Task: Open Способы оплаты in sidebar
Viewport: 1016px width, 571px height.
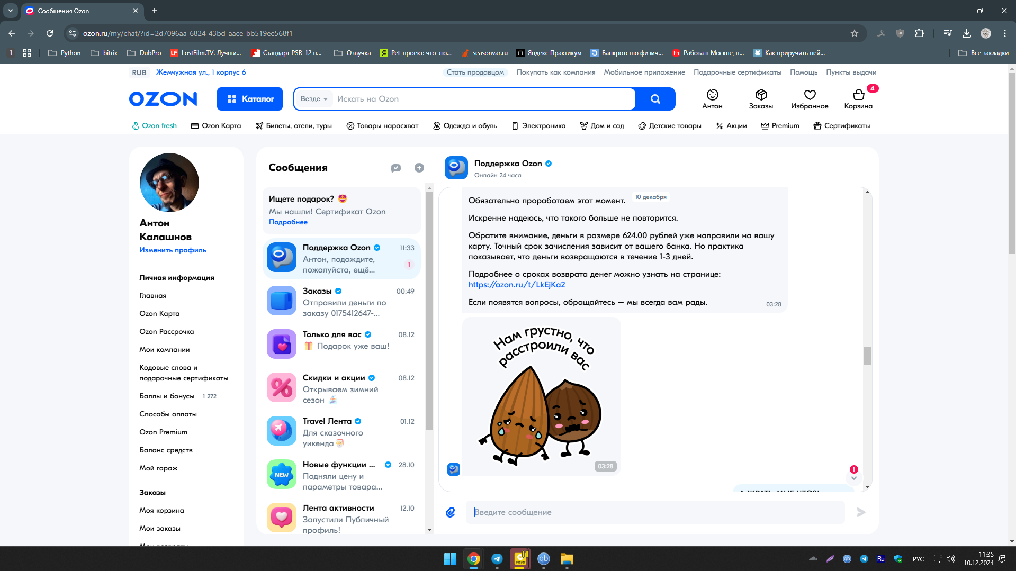Action: 168,414
